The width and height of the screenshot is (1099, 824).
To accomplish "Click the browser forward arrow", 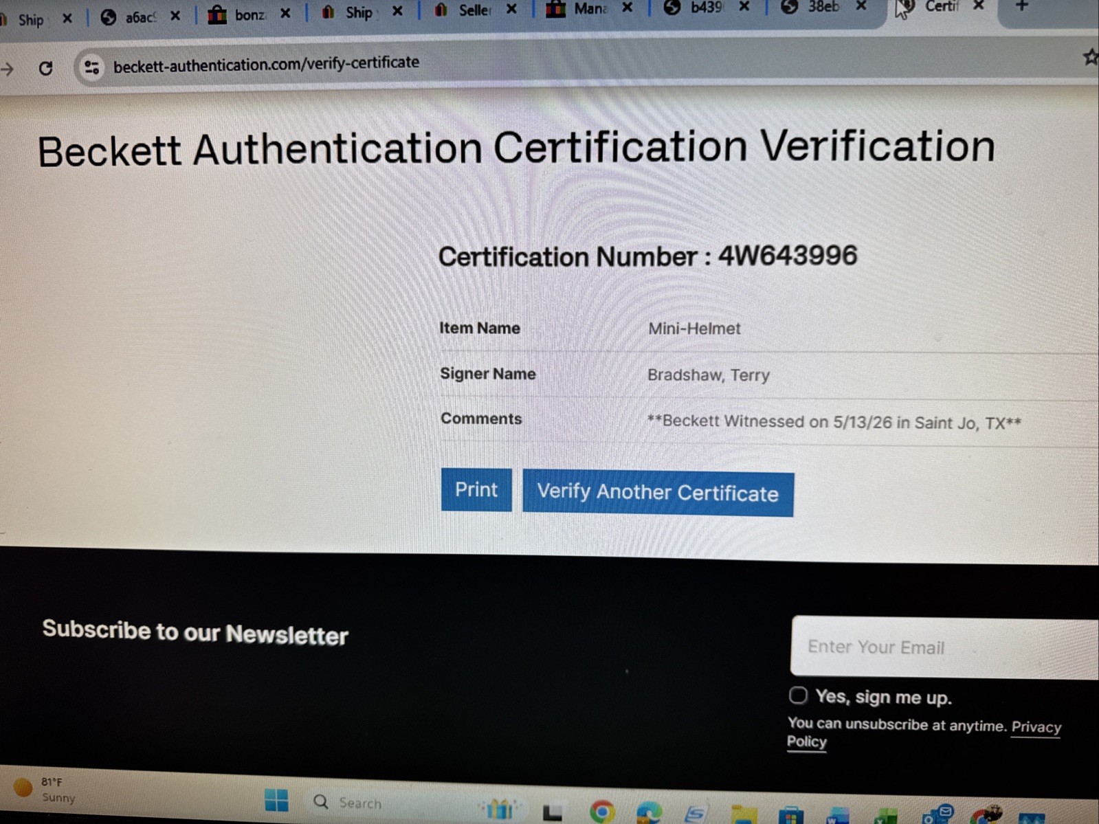I will (8, 69).
